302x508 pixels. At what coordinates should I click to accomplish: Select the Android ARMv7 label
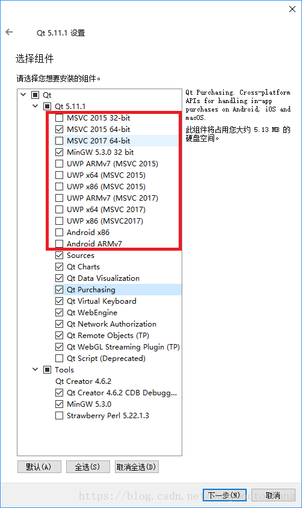tap(94, 243)
